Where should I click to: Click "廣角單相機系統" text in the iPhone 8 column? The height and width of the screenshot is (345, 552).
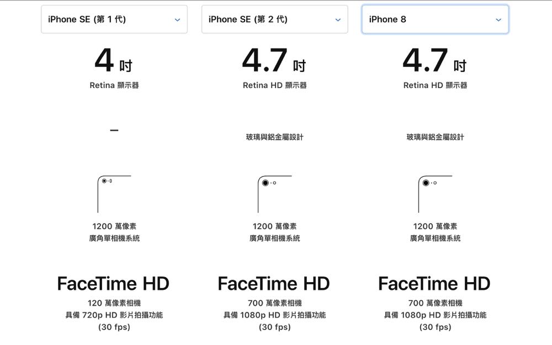(435, 238)
